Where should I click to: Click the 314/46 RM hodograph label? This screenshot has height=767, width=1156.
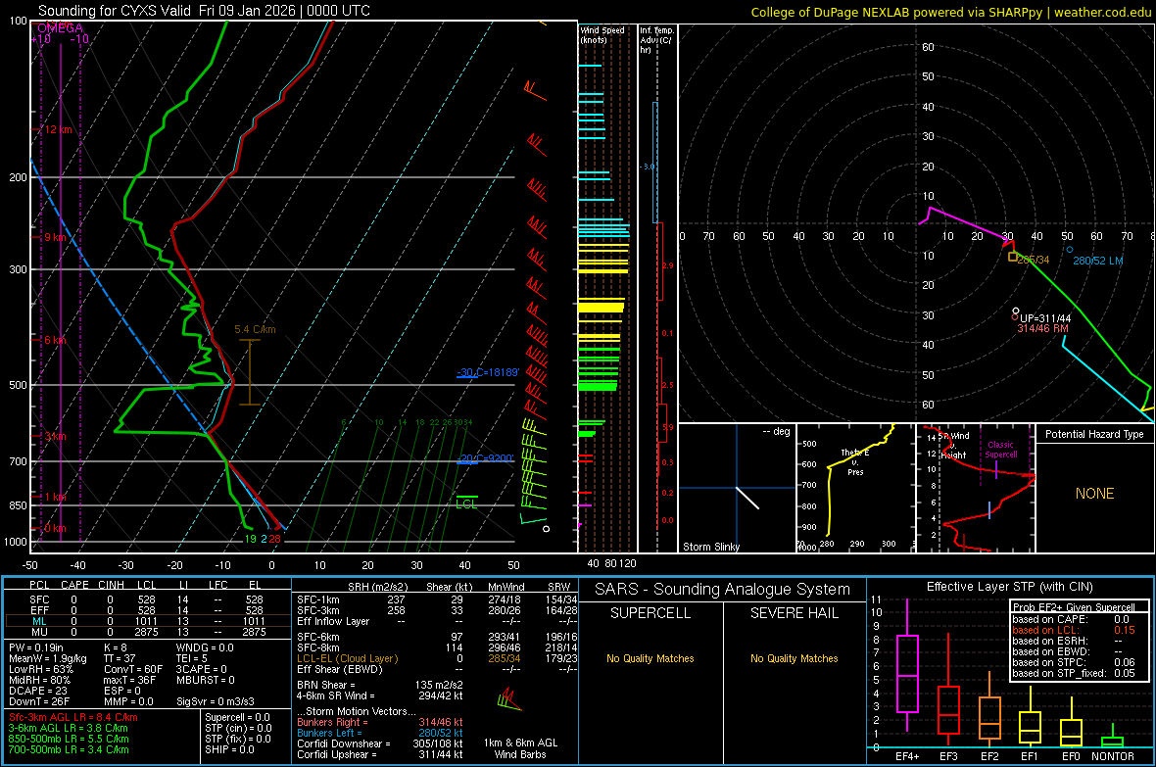point(1042,329)
